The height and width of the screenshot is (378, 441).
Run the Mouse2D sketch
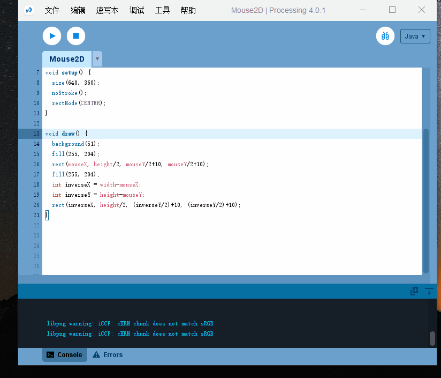tap(51, 36)
